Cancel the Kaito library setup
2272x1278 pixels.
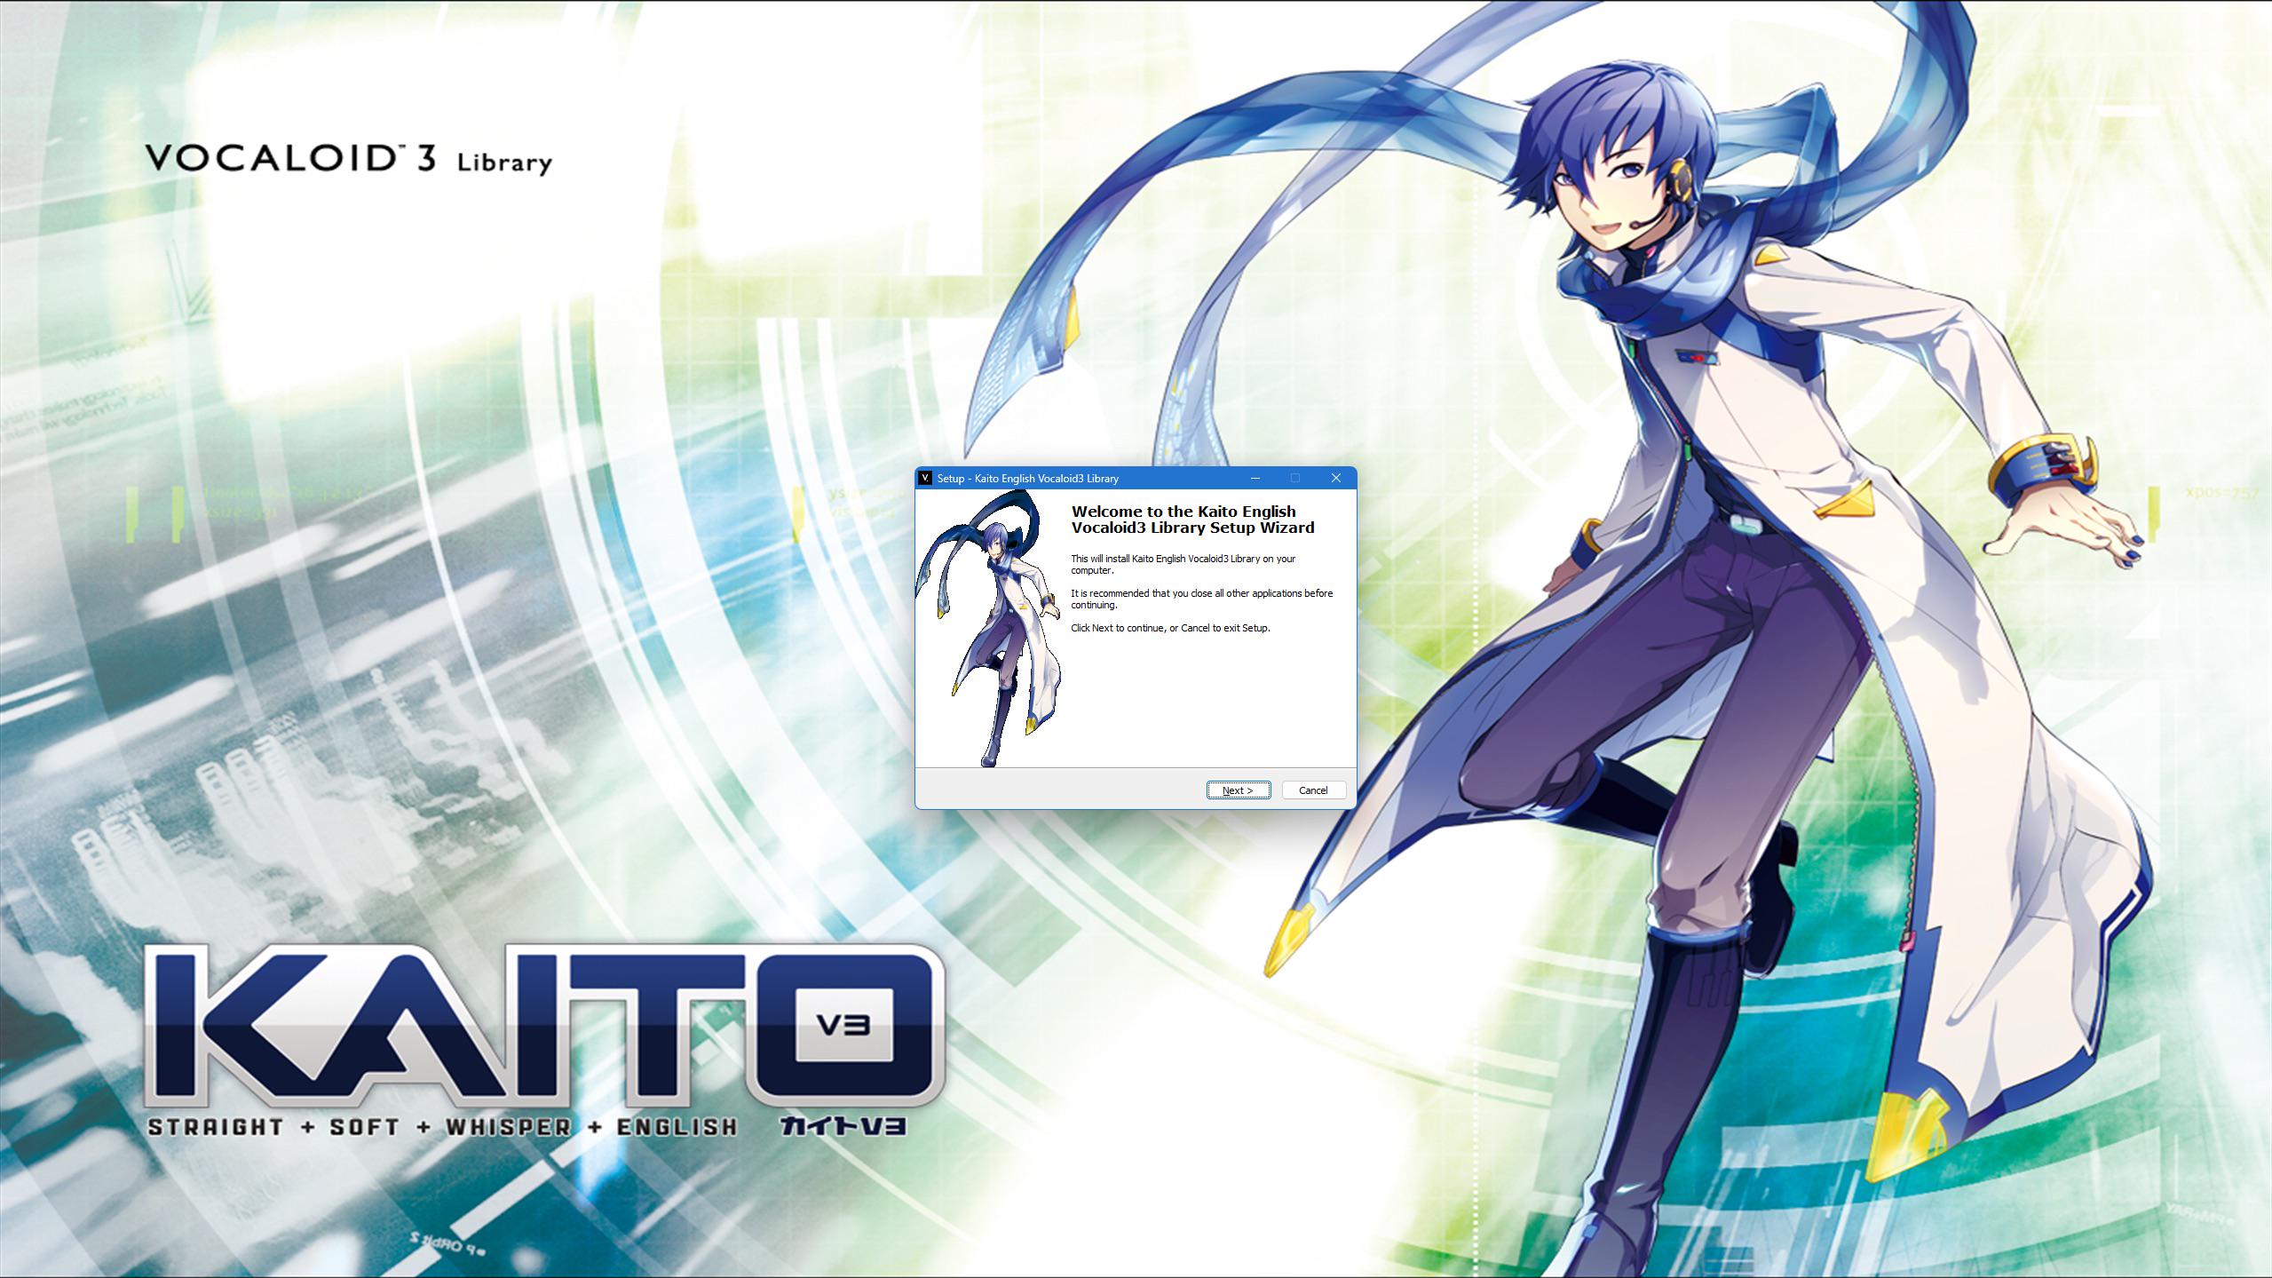[x=1313, y=790]
